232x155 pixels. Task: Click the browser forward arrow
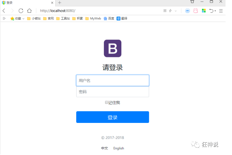tap(12, 11)
